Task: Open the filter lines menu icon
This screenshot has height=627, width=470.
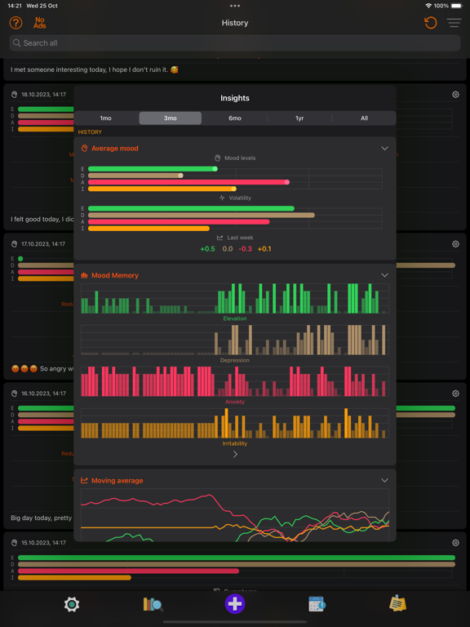Action: (454, 23)
